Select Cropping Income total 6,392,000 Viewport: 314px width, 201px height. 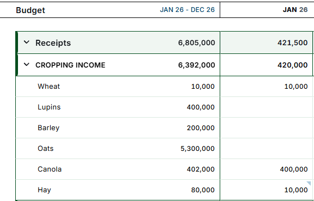pyautogui.click(x=196, y=65)
